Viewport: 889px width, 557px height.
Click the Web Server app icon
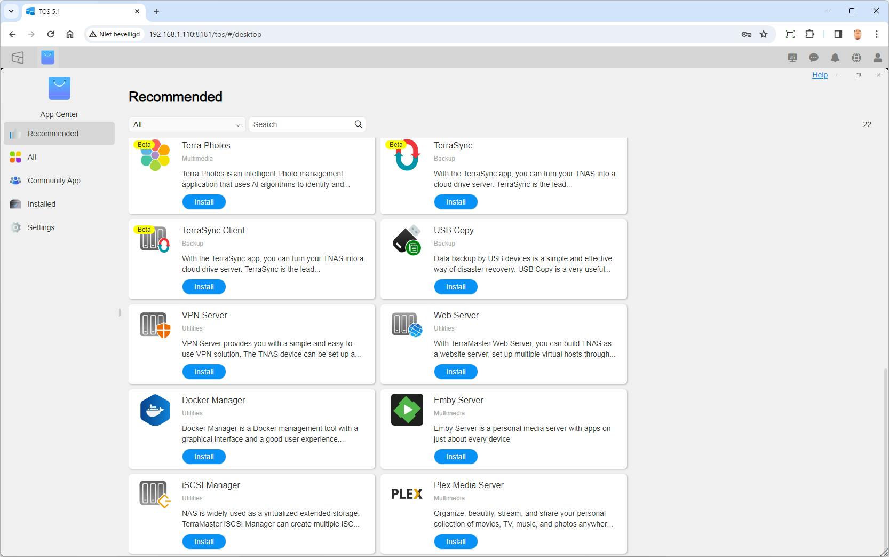coord(407,325)
